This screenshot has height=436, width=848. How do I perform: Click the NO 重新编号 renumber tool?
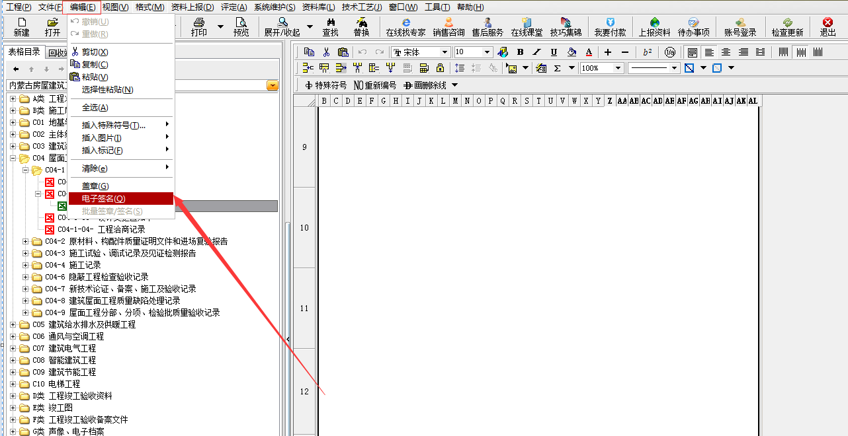point(375,85)
